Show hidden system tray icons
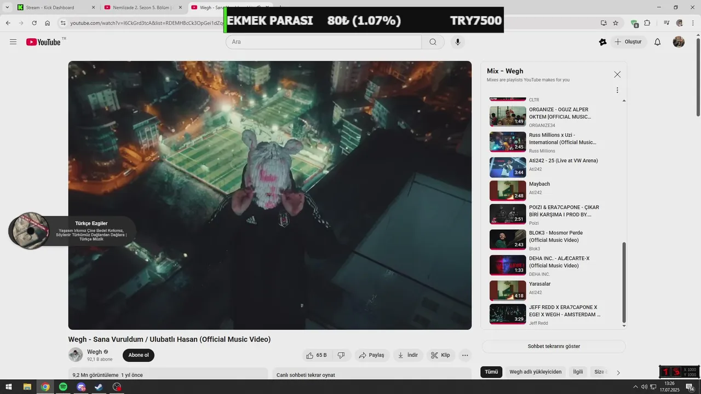The image size is (701, 394). [635, 387]
